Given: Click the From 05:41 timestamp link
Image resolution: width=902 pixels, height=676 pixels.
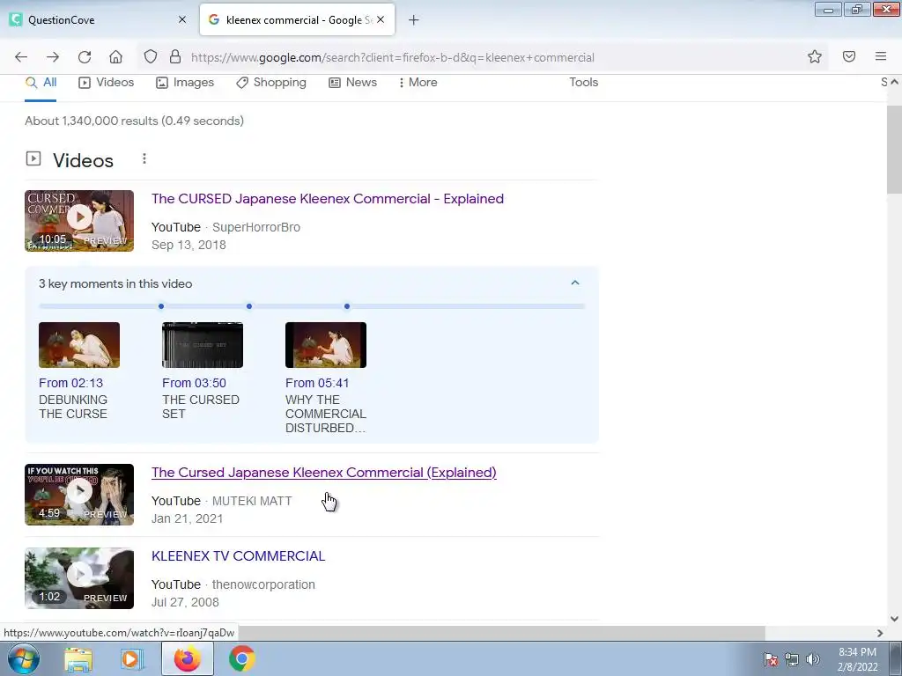Looking at the screenshot, I should [317, 383].
